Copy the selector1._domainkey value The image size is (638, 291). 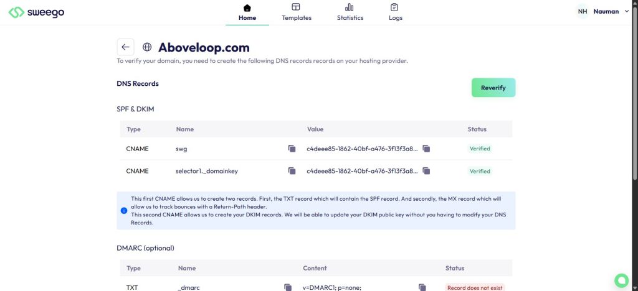point(426,171)
